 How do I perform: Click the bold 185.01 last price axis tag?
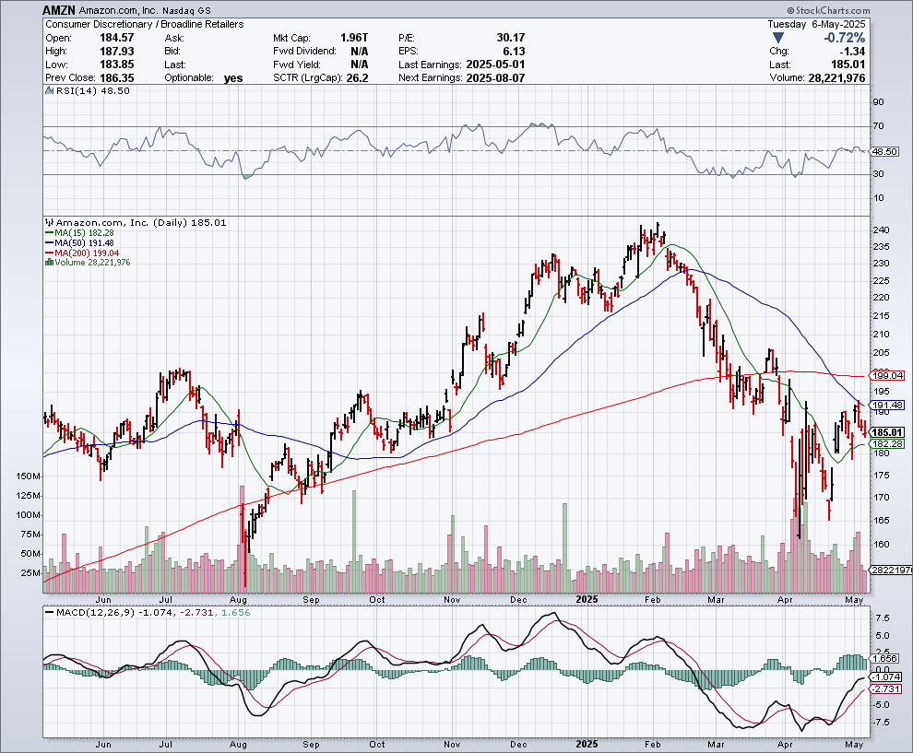888,432
